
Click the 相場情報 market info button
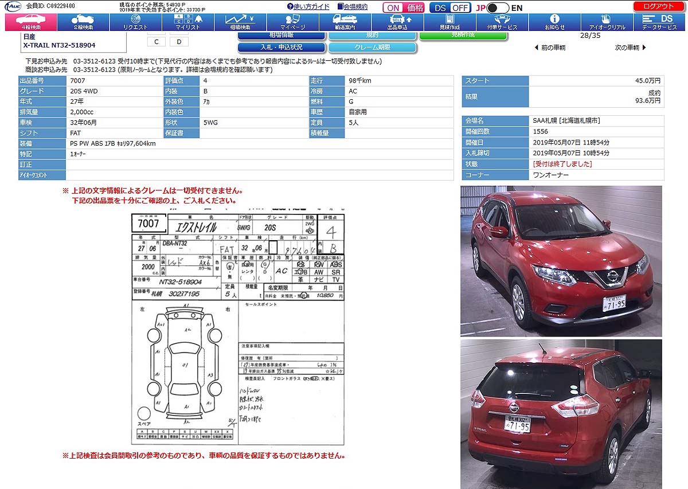[x=282, y=36]
